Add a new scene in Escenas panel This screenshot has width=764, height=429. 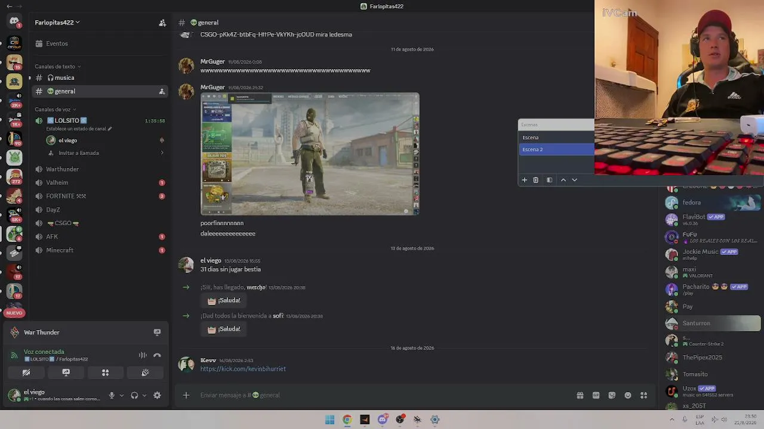click(x=524, y=180)
